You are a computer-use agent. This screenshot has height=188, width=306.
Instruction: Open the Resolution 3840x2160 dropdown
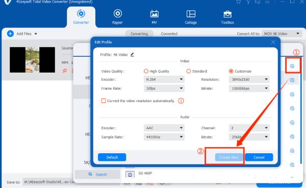point(249,79)
